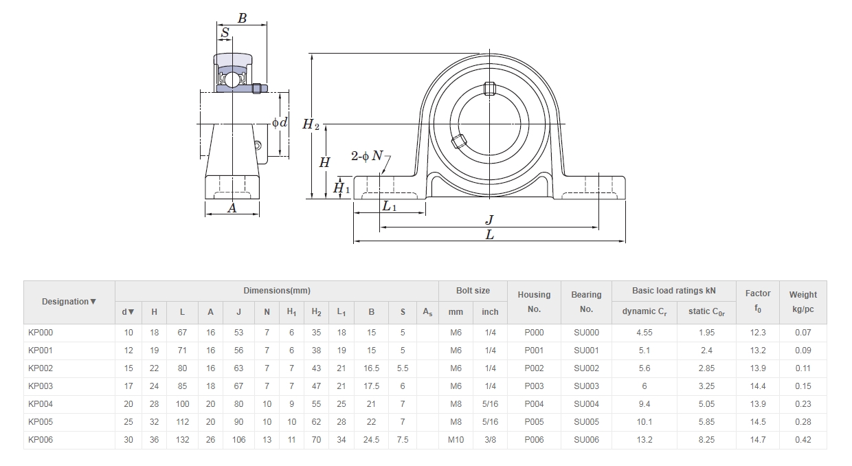Select bearing number SU002 cell
The width and height of the screenshot is (852, 466).
pos(586,368)
